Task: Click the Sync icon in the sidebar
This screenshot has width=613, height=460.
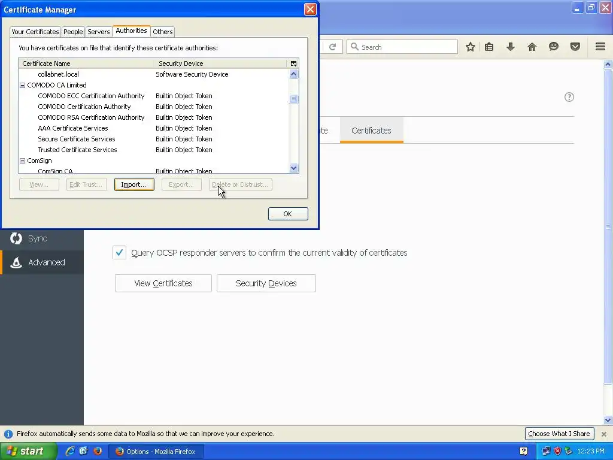Action: click(16, 238)
